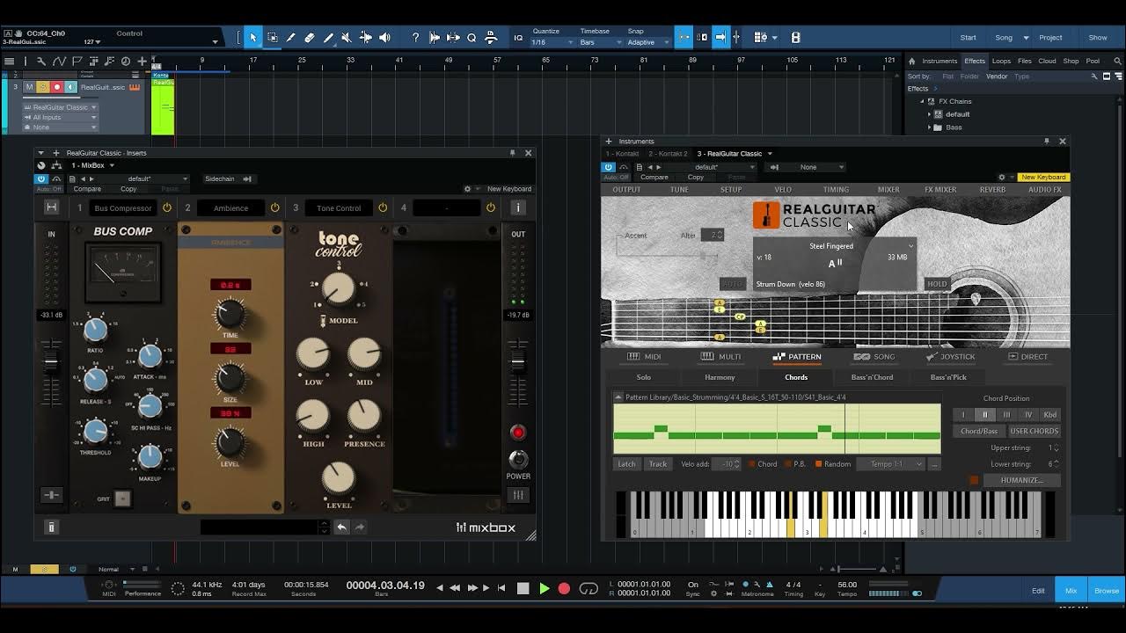
Task: Toggle the Random checkbox
Action: (x=818, y=464)
